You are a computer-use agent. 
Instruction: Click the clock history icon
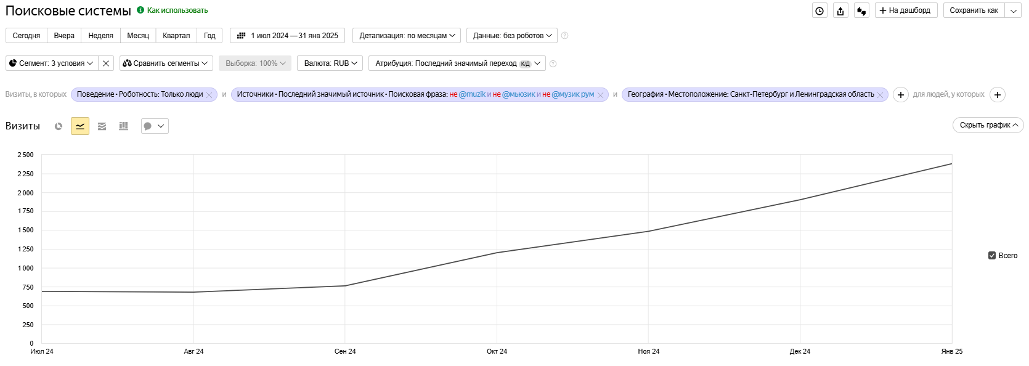click(x=820, y=10)
